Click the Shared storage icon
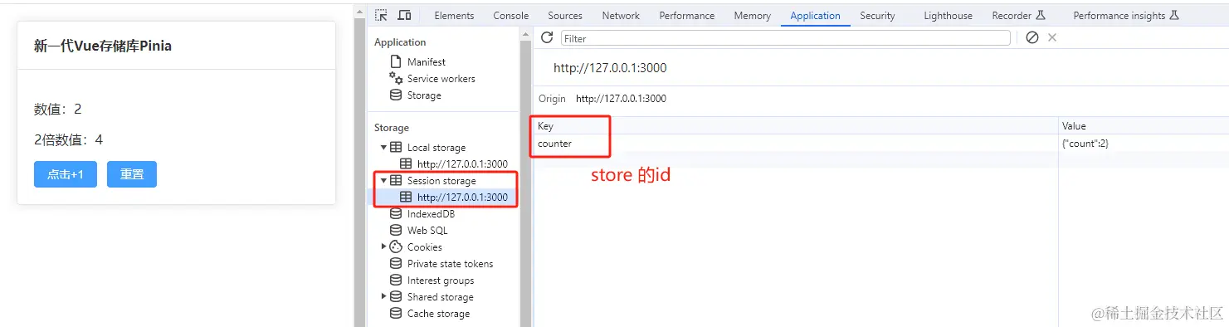This screenshot has width=1229, height=327. [x=396, y=297]
